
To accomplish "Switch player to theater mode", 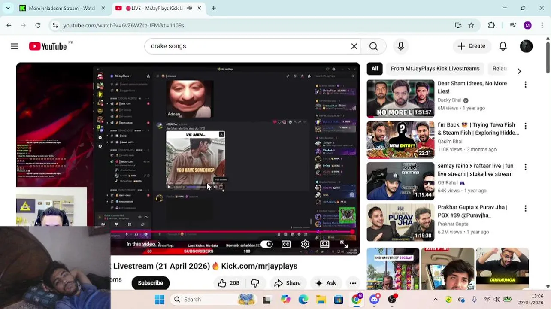I will pyautogui.click(x=324, y=244).
